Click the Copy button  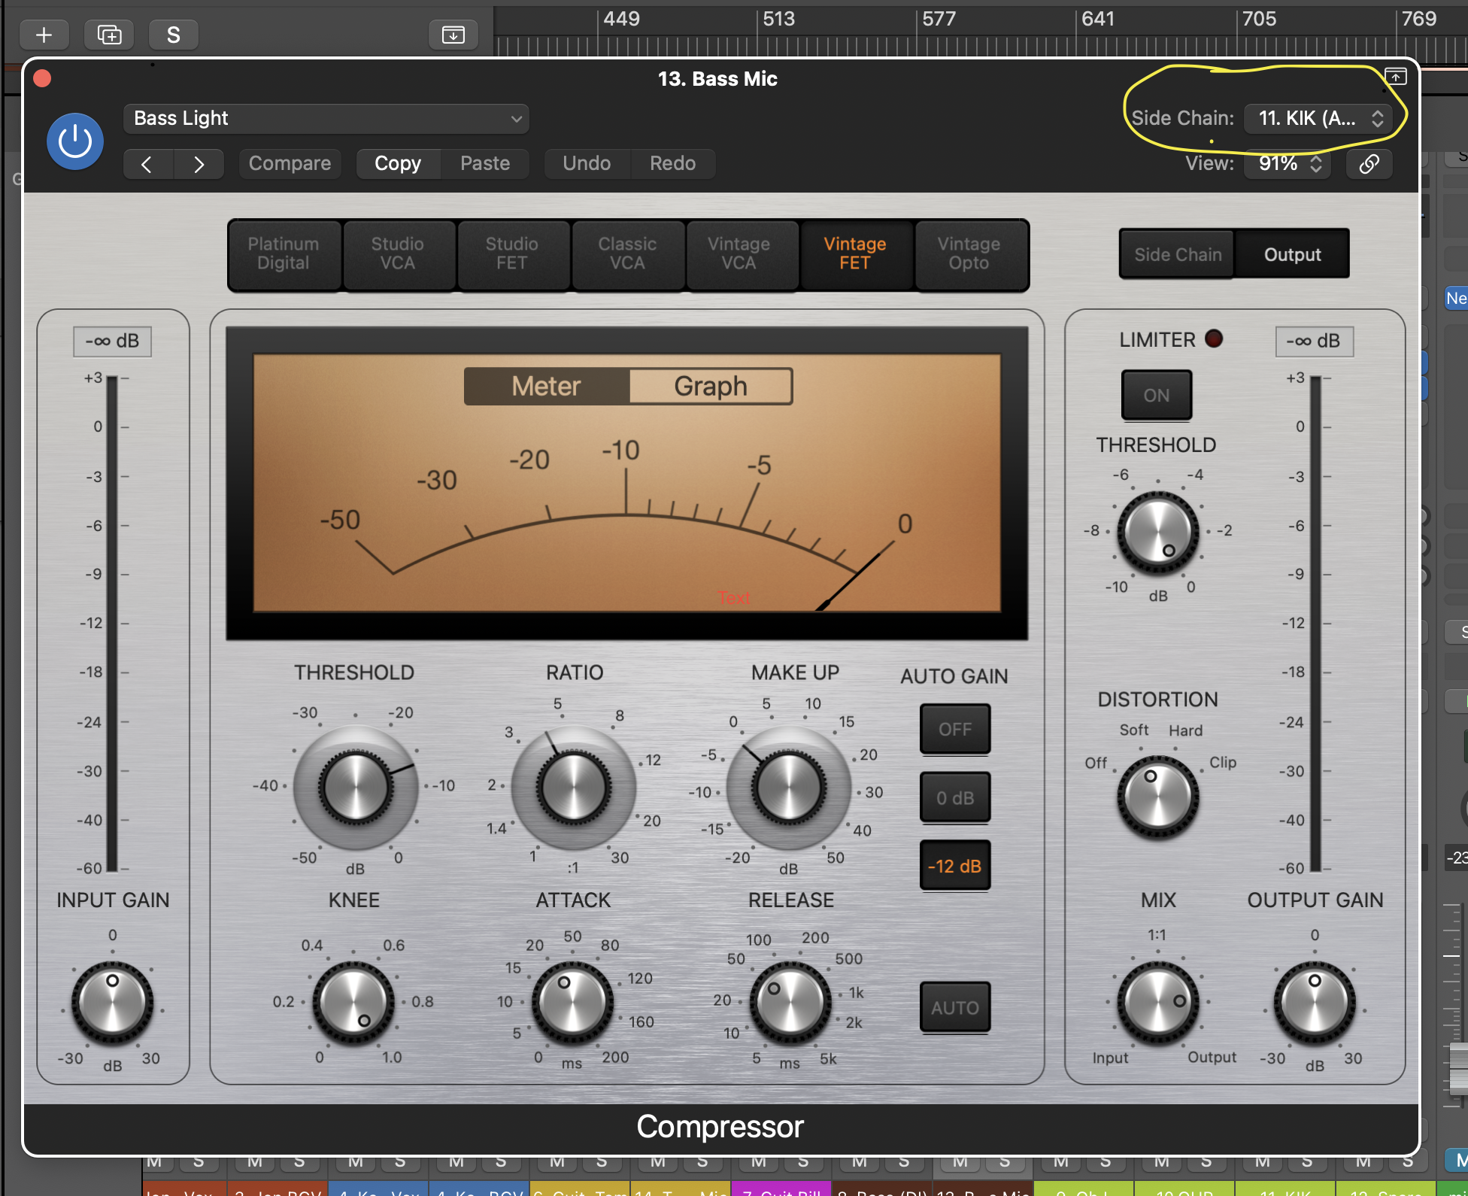pyautogui.click(x=397, y=164)
